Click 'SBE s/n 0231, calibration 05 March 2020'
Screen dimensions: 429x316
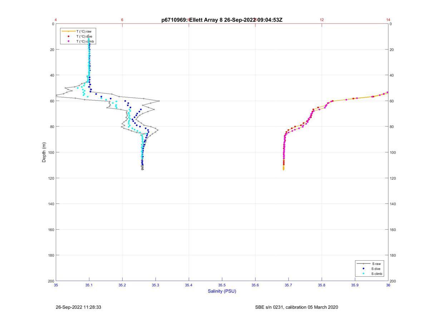point(296,307)
